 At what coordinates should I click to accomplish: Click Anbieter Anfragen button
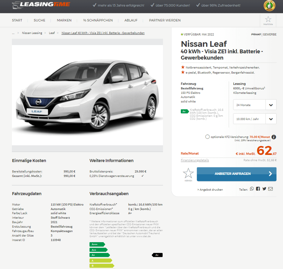(x=237, y=174)
